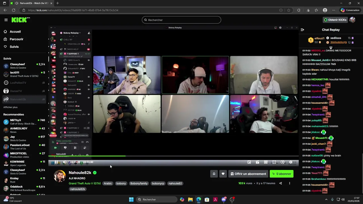Open the Kick hamburger menu
The image size is (363, 204).
[x=6, y=20]
